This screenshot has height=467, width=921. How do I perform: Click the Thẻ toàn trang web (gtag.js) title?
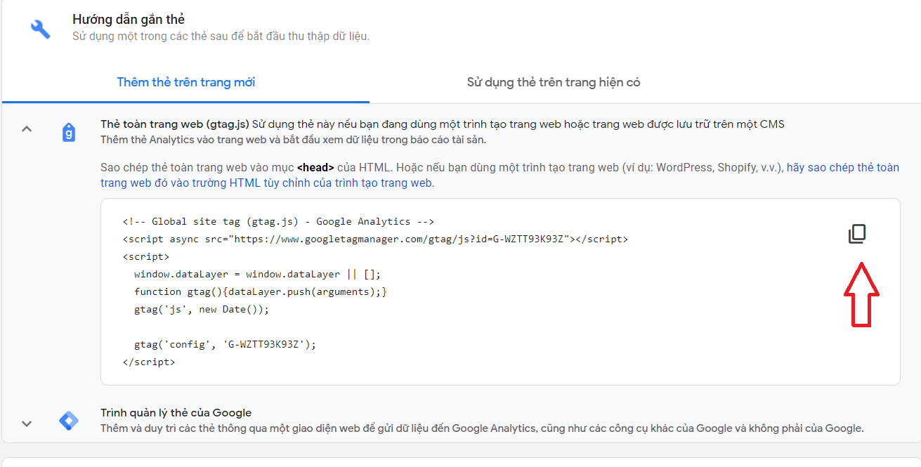point(175,124)
